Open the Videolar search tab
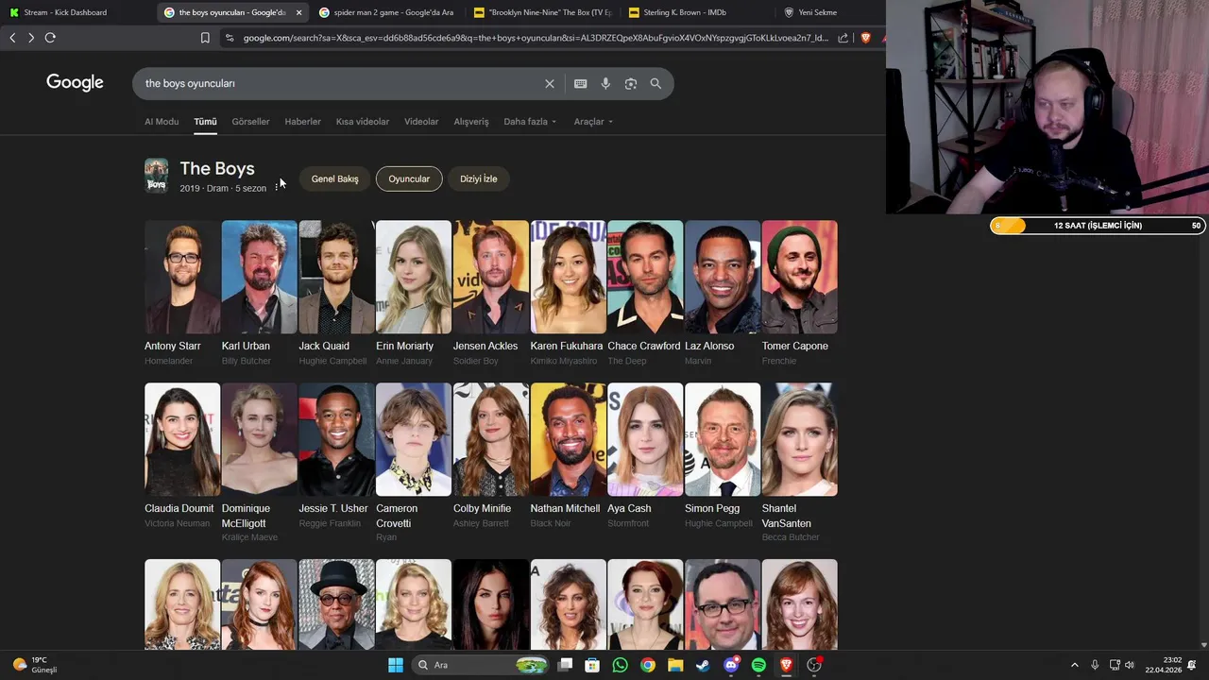 tap(421, 122)
